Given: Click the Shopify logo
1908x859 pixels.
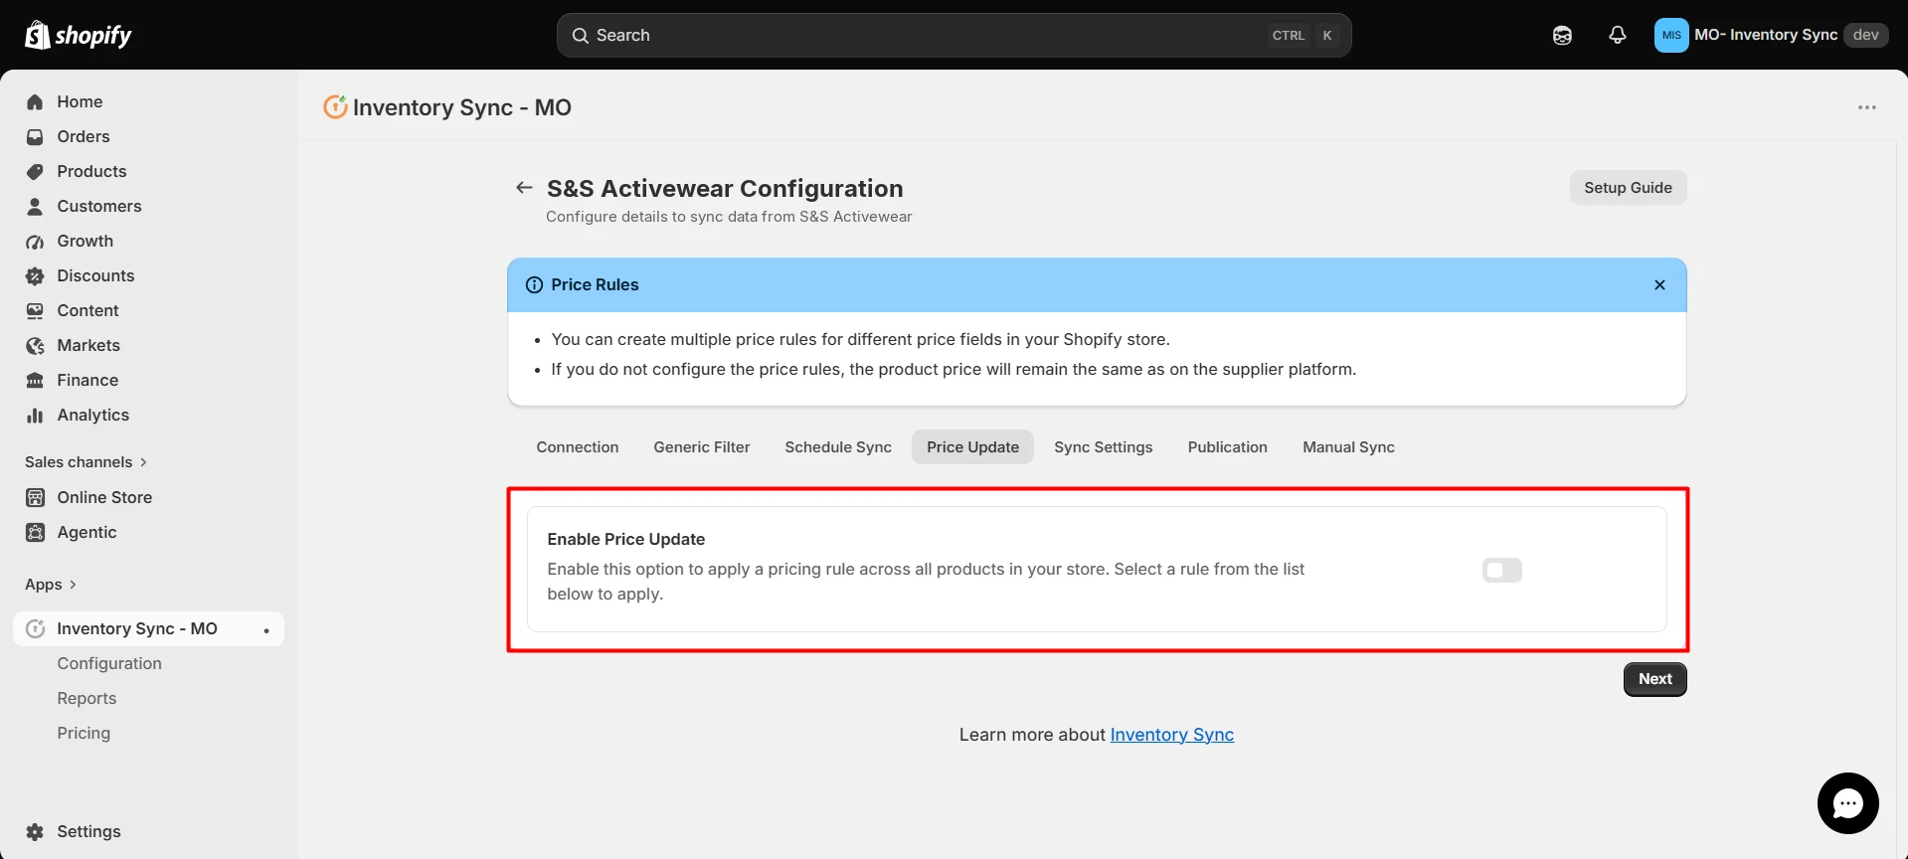Looking at the screenshot, I should 78,35.
